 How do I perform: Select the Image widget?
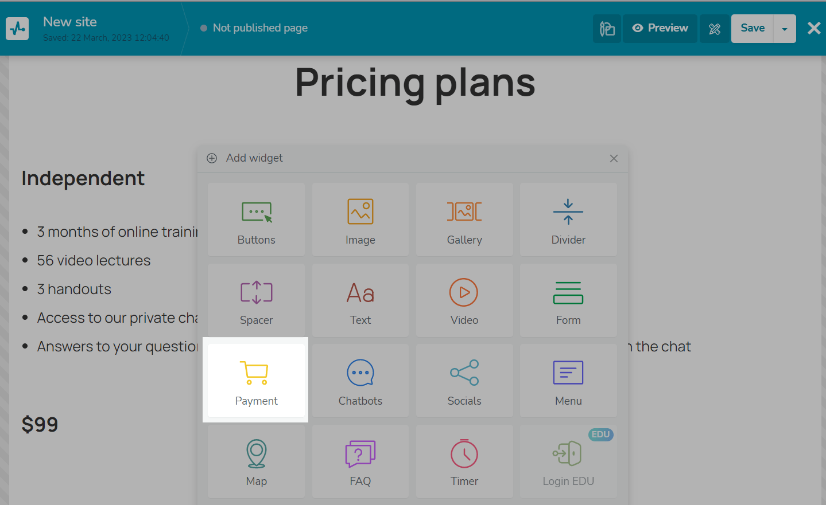coord(360,220)
